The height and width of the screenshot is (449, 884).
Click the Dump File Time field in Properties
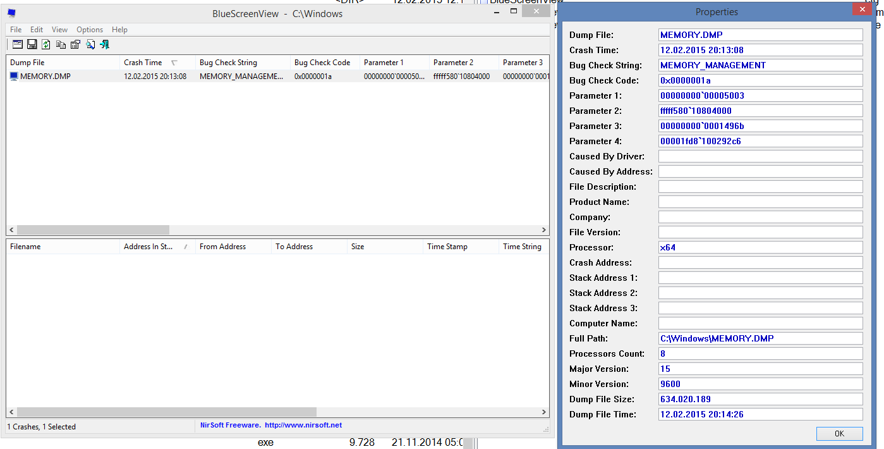(x=760, y=414)
